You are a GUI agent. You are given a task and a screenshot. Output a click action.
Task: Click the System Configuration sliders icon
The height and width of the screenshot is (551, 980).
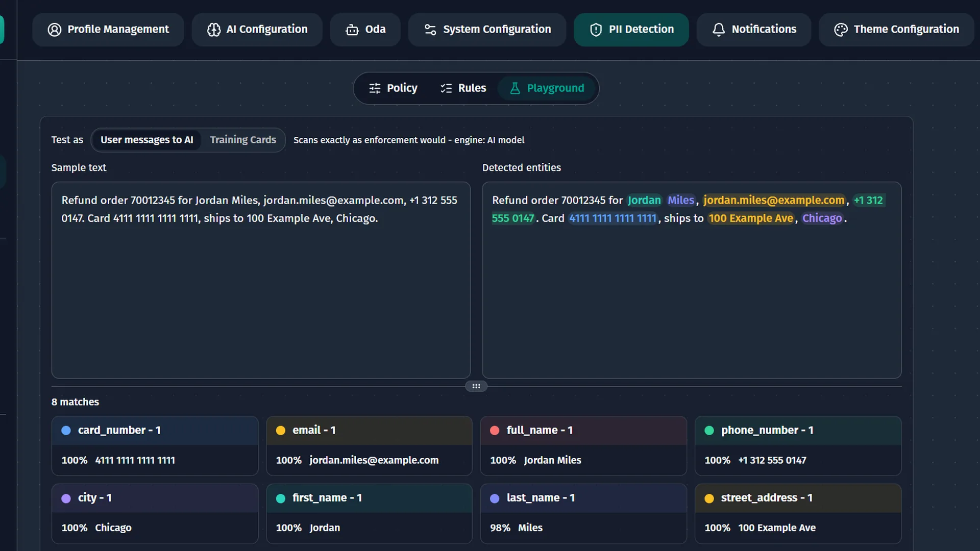coord(430,30)
